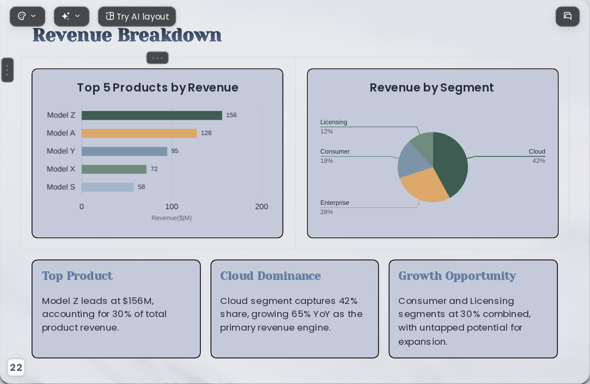Click the Revenue by Segment chart title
590x384 pixels.
tap(431, 88)
